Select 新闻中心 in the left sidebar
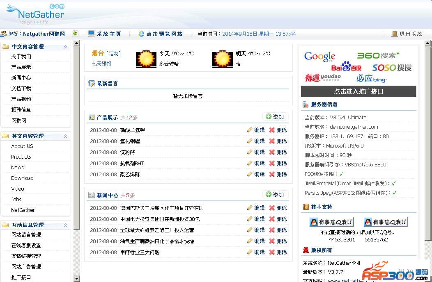The height and width of the screenshot is (282, 432). point(21,78)
